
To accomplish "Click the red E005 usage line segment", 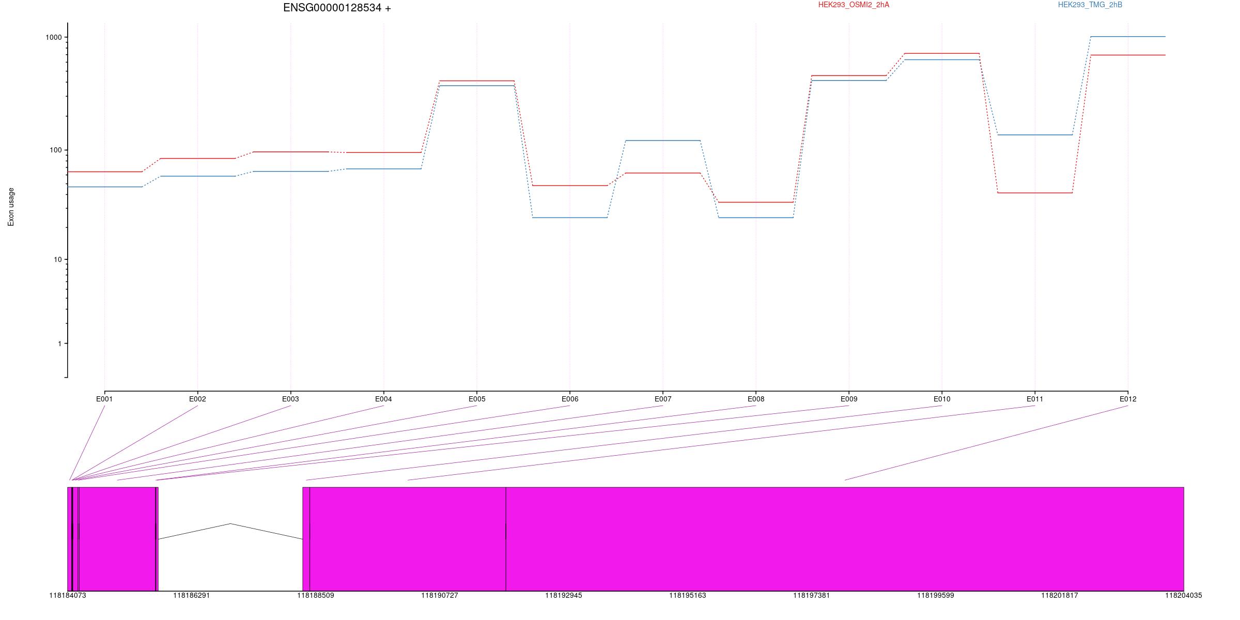I will coord(477,81).
